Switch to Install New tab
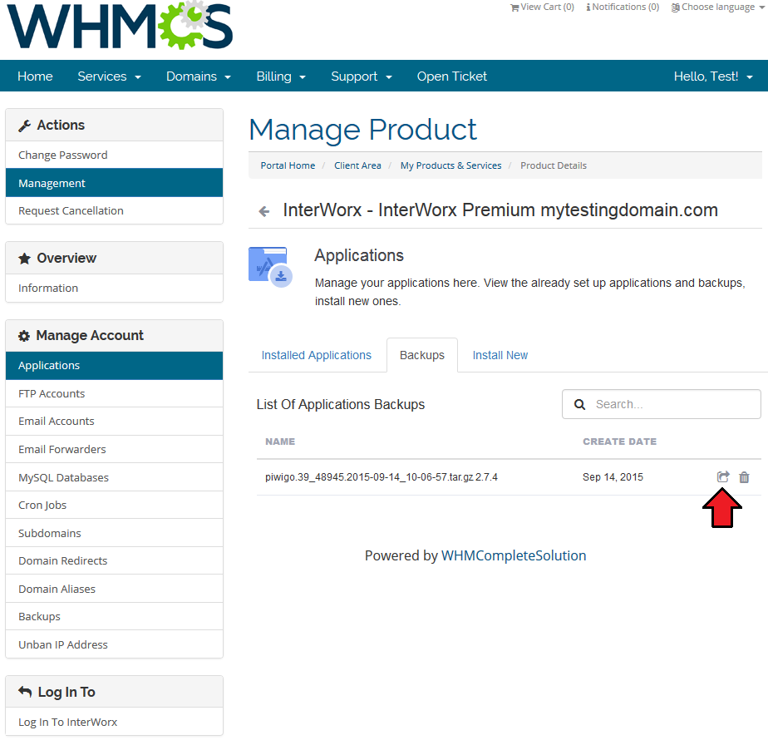768x740 pixels. click(500, 355)
